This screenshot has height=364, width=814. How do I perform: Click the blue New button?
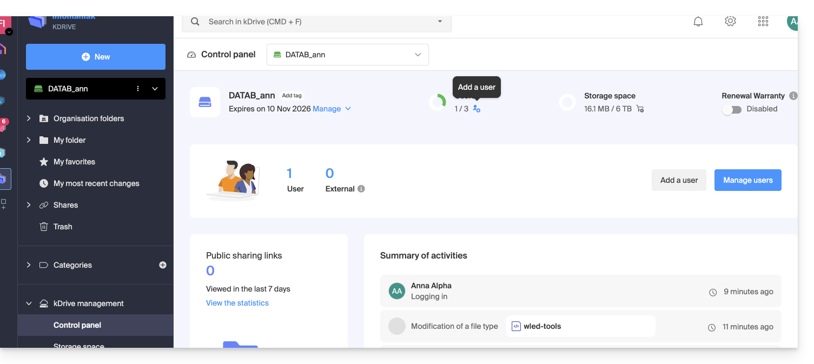click(96, 57)
